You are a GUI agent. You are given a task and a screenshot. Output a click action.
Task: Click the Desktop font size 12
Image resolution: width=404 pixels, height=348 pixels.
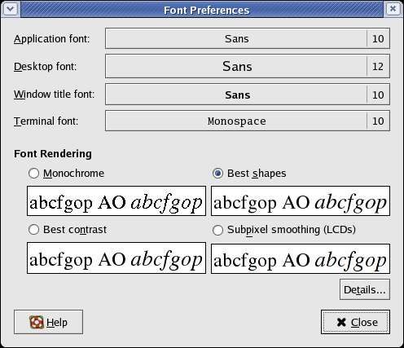coord(378,67)
